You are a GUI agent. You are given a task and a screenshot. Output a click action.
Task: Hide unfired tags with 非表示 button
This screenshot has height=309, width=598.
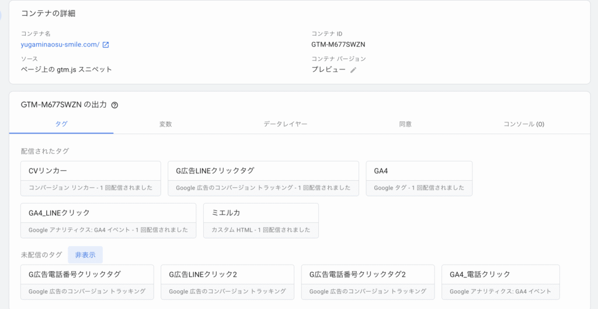[x=85, y=255]
